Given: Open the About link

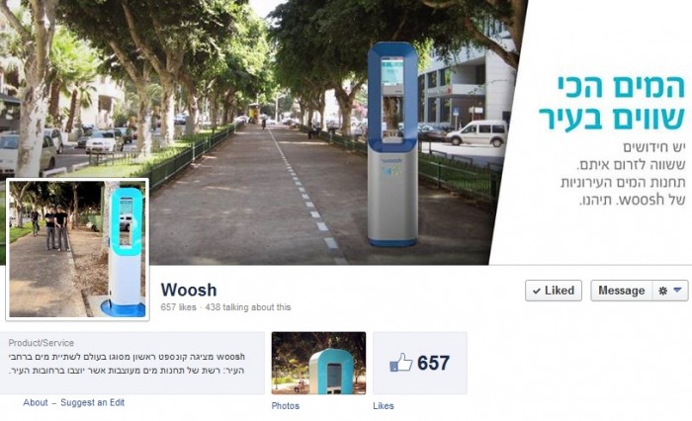Looking at the screenshot, I should coord(36,402).
